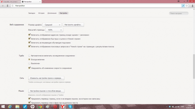Open the HP app from the taskbar
This screenshot has width=195, height=109.
pyautogui.click(x=32, y=106)
